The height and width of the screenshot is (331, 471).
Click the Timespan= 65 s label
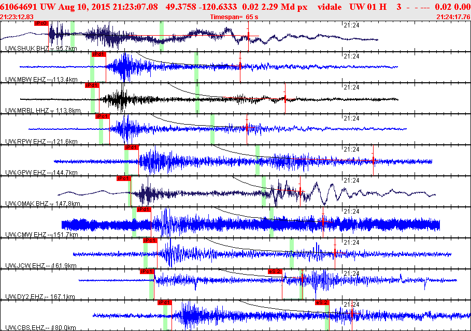pos(234,17)
